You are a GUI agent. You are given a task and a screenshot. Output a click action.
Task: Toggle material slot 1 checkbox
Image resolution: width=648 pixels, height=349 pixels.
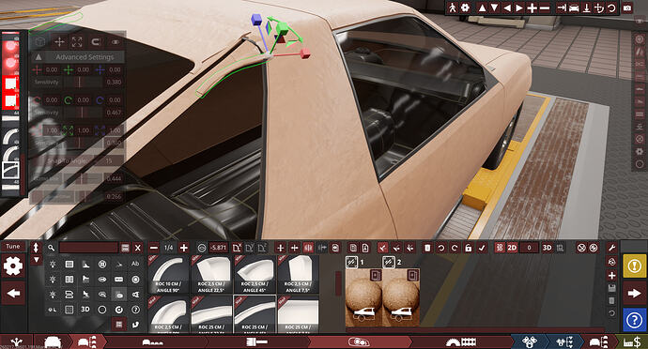point(351,262)
